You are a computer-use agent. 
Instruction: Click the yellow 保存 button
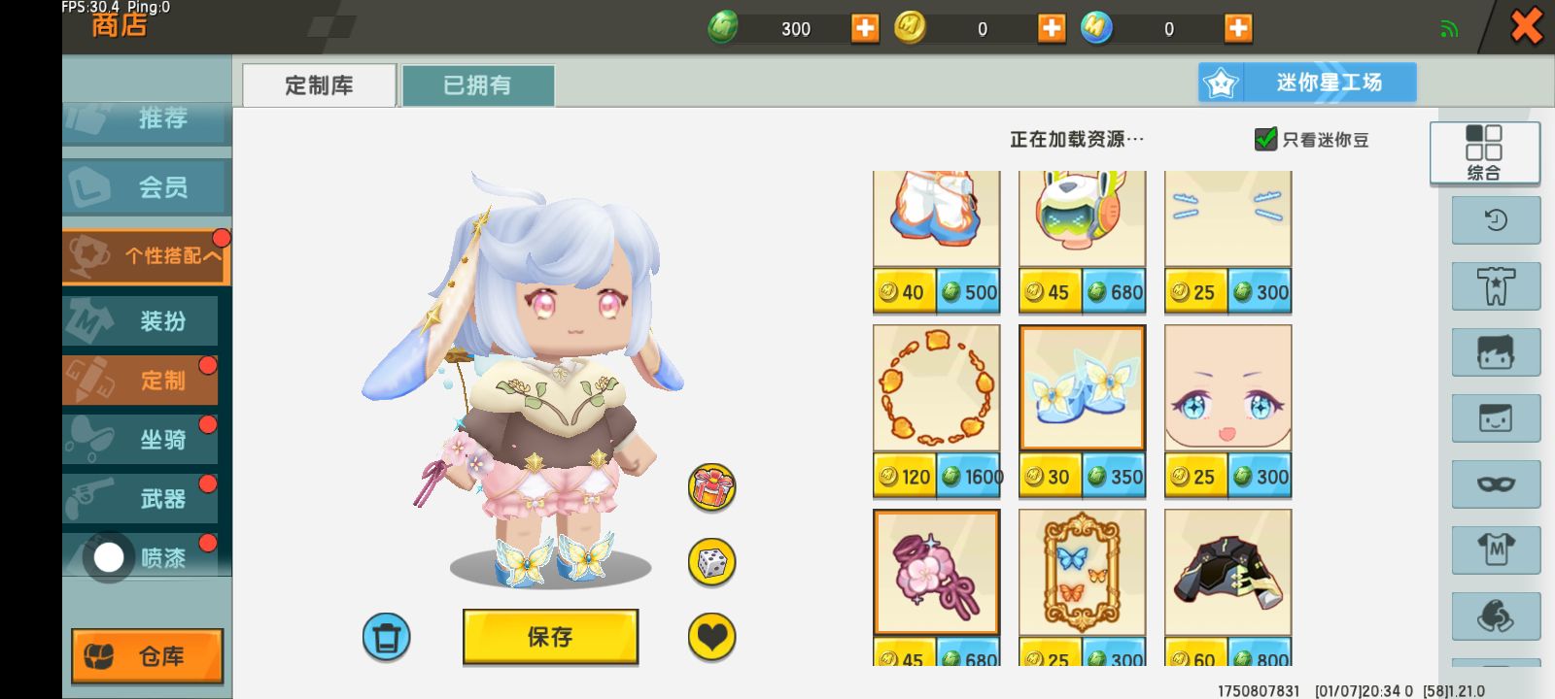550,637
